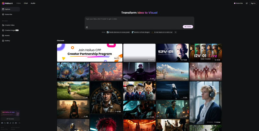
Task: Open the I2V-01-Live new model card
Action: (206, 53)
